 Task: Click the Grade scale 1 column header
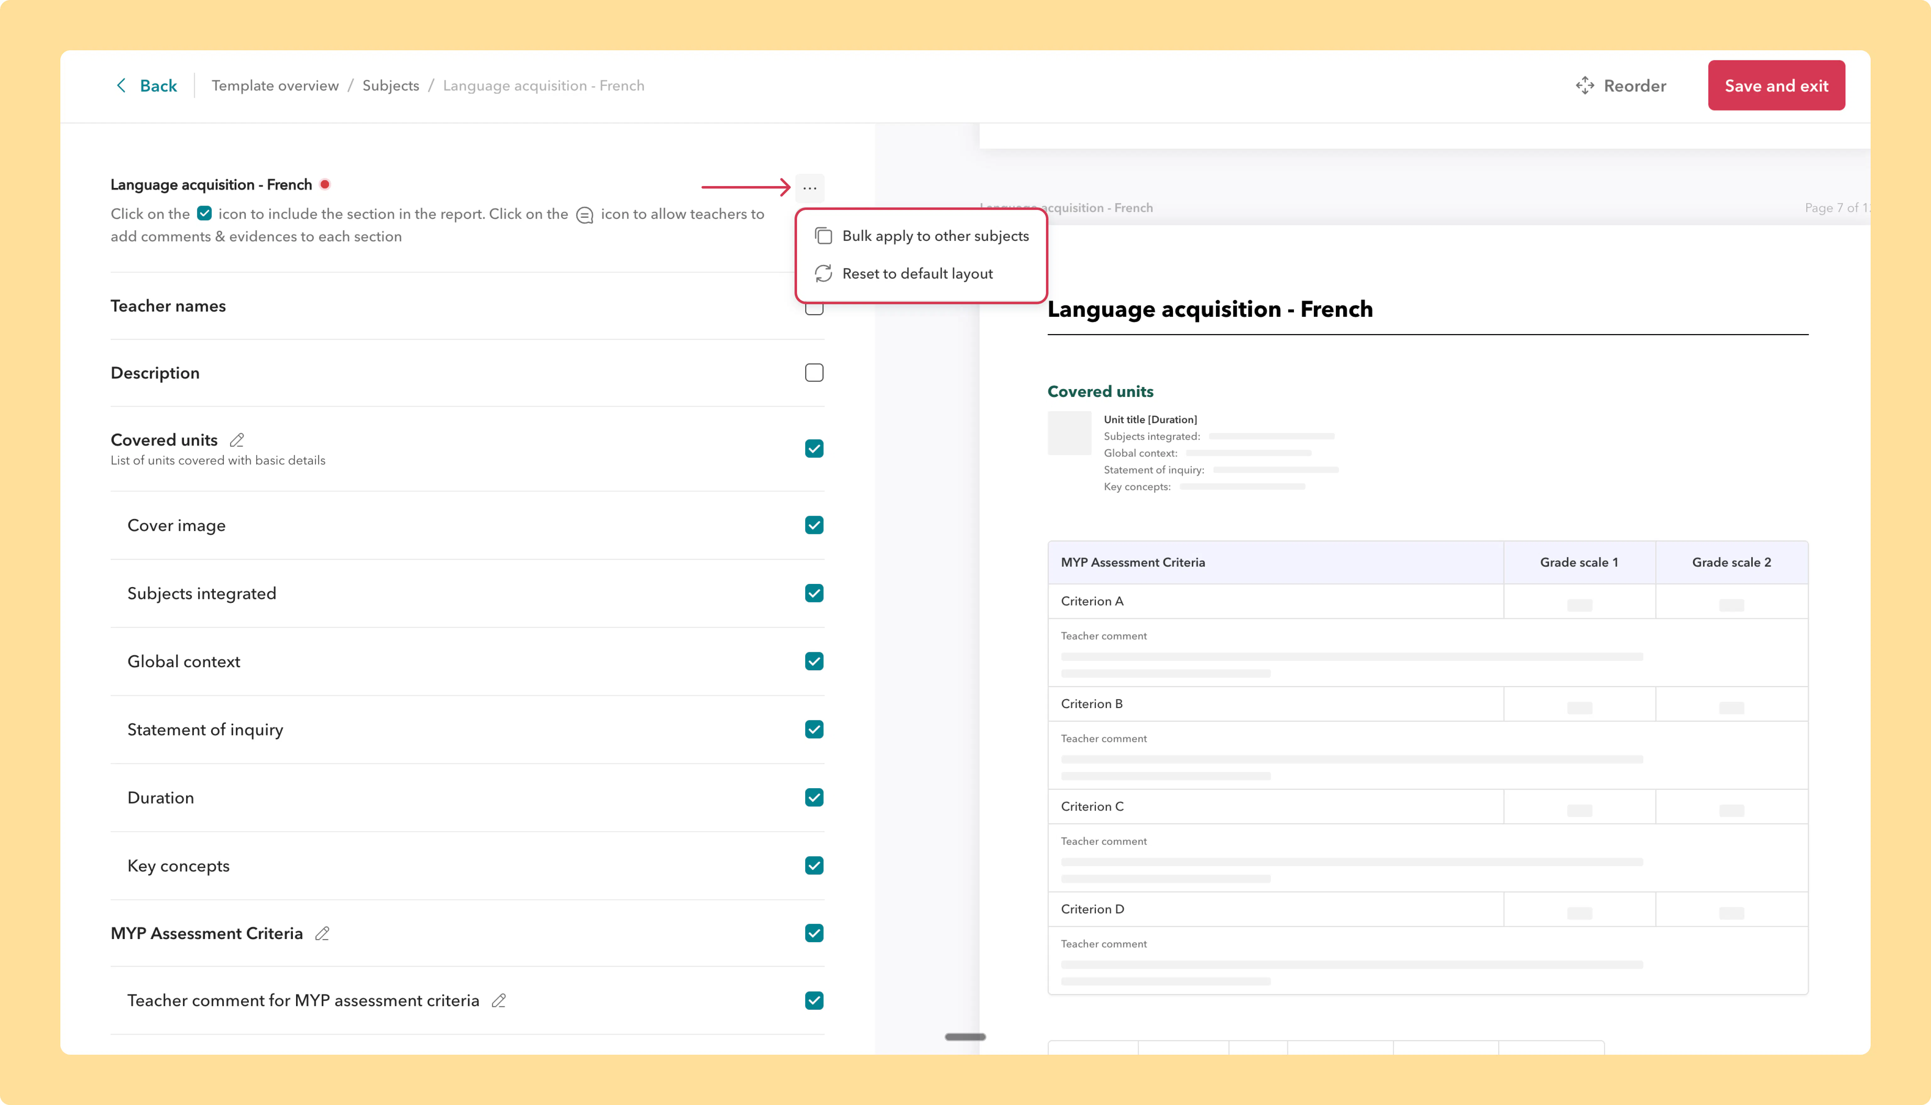point(1579,562)
